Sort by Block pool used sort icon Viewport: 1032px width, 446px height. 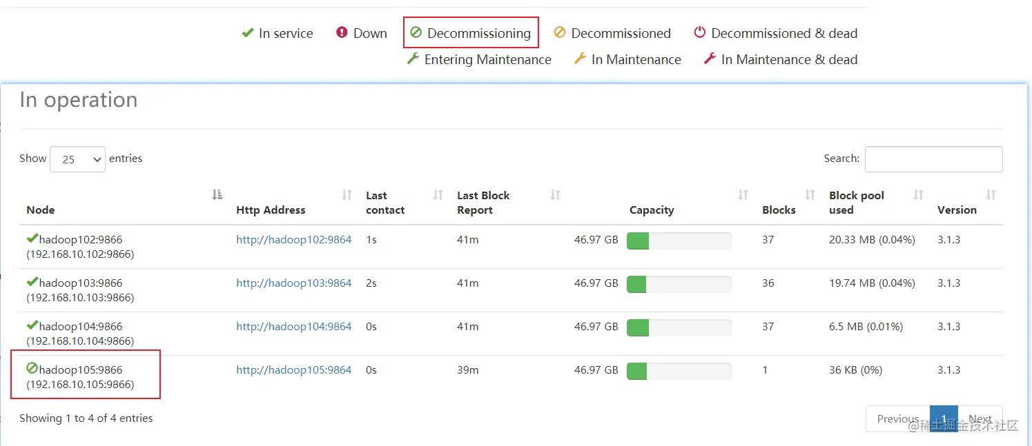pos(918,195)
